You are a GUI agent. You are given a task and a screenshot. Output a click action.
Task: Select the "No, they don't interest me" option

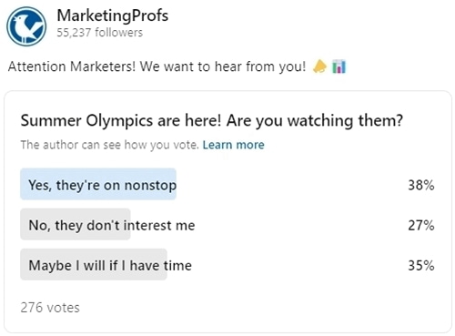pyautogui.click(x=227, y=224)
